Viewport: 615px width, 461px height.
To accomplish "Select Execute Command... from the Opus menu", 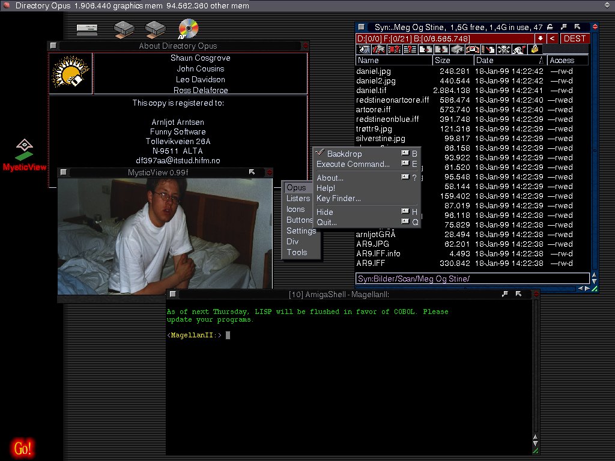I will point(353,164).
